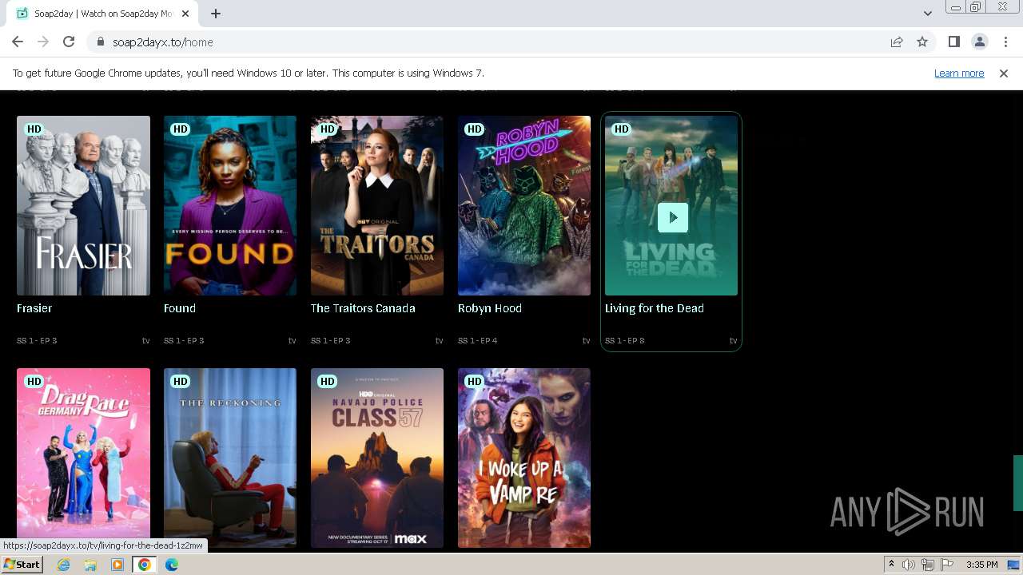Open The Reckoning poster
Screen dimensions: 1023x575
tap(230, 458)
